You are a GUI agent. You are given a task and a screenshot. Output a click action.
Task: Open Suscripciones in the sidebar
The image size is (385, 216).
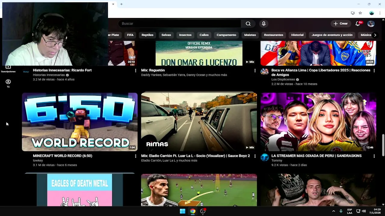(8, 69)
